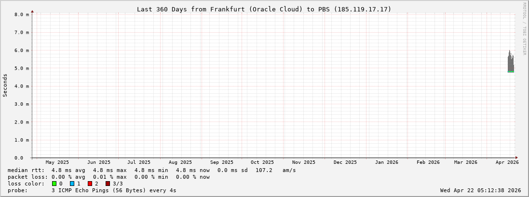Click the green median line under the spike

point(510,72)
